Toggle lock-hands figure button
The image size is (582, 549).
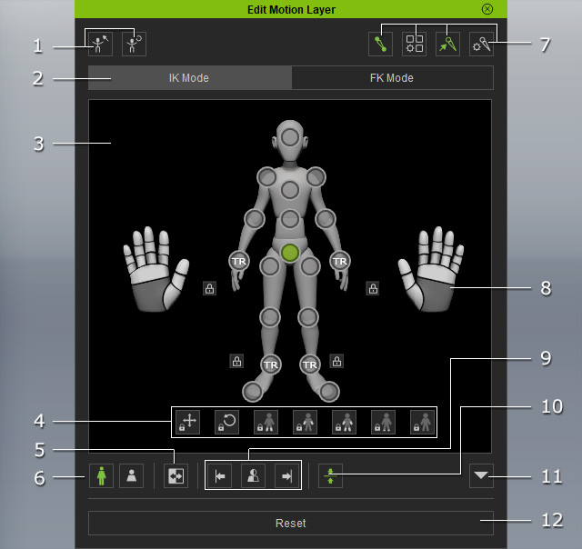point(306,422)
